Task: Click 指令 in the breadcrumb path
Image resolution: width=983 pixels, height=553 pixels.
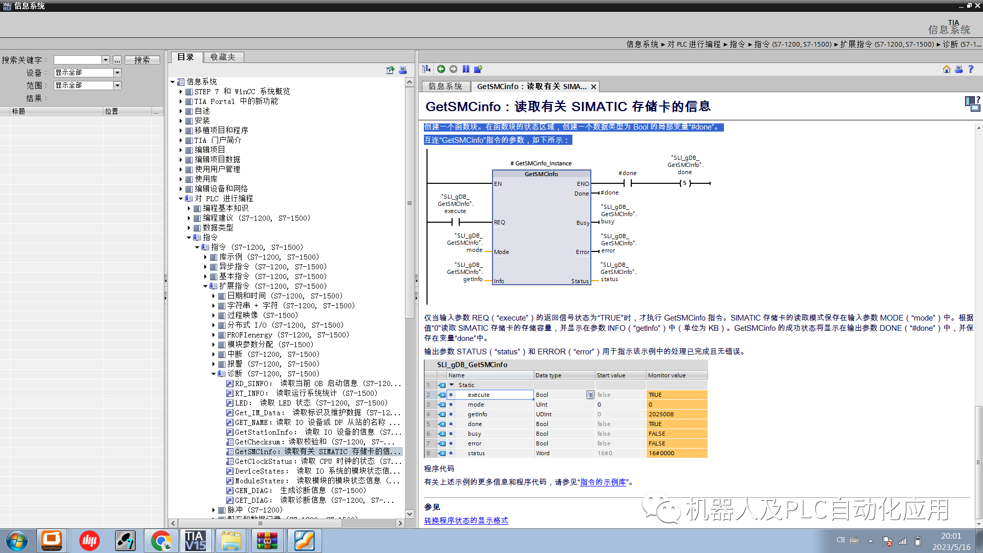Action: click(x=737, y=45)
